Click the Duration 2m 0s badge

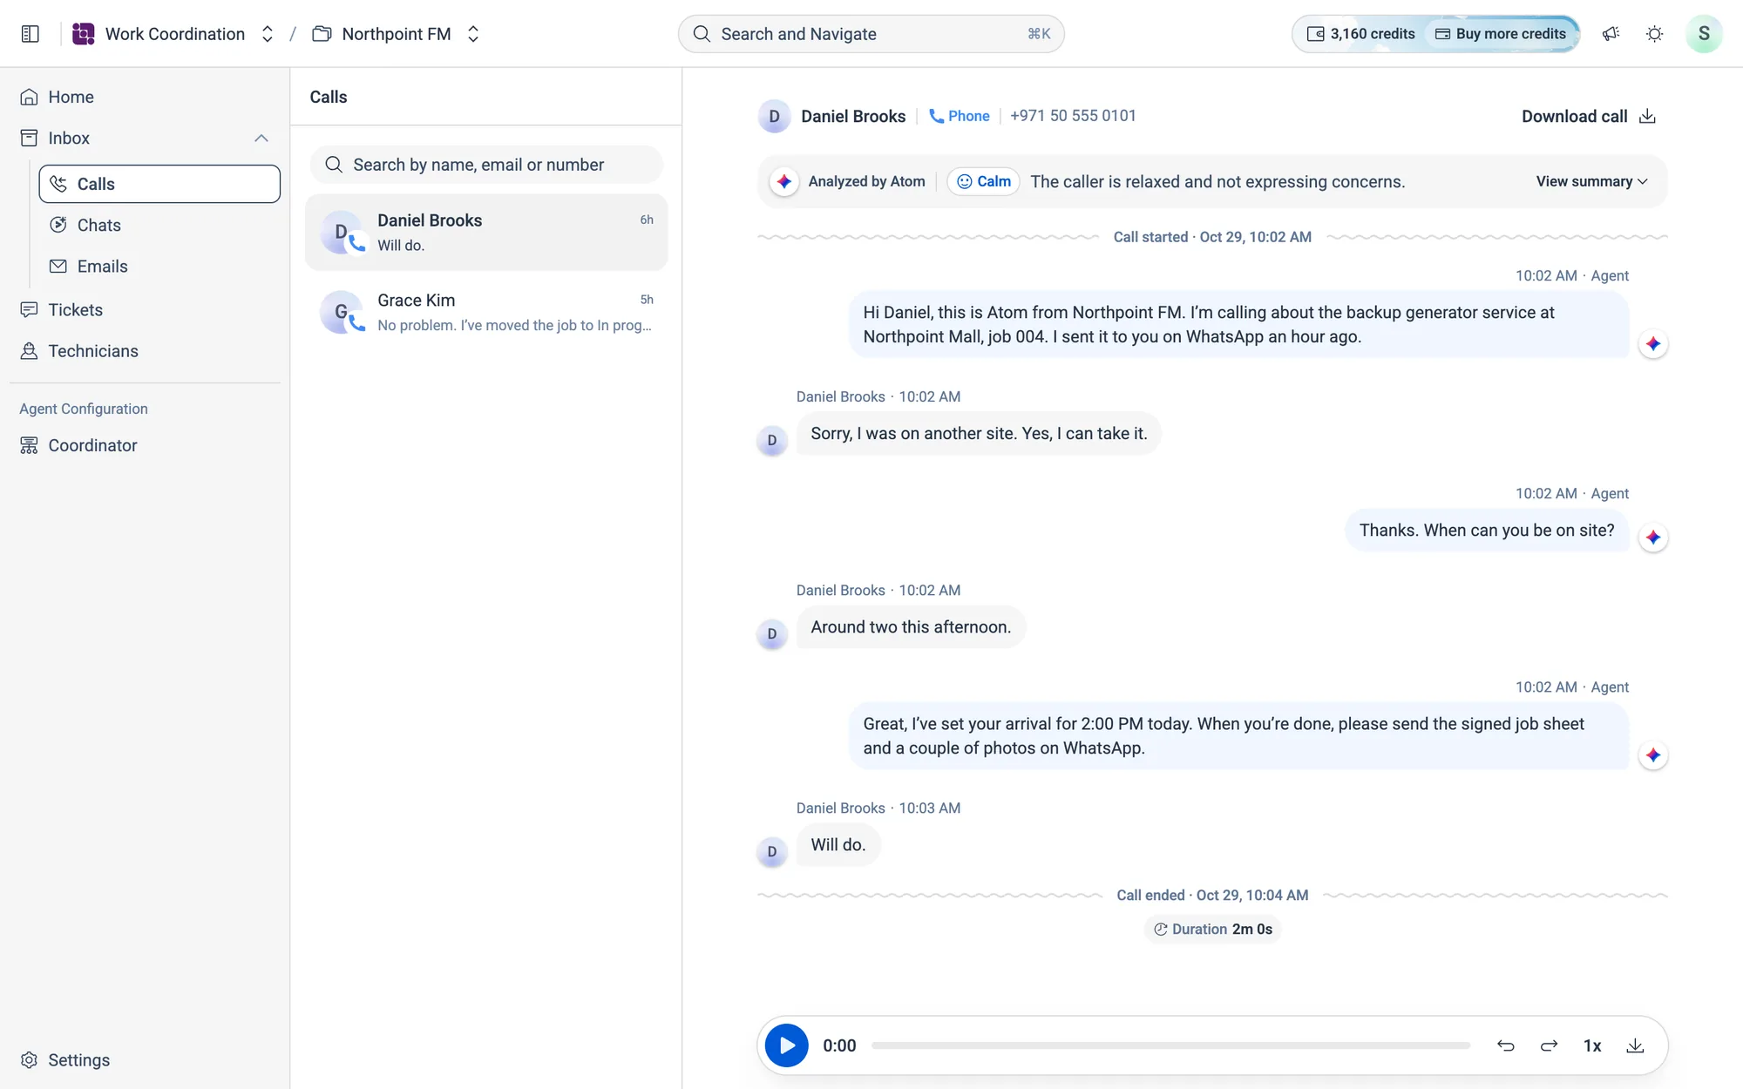point(1212,929)
